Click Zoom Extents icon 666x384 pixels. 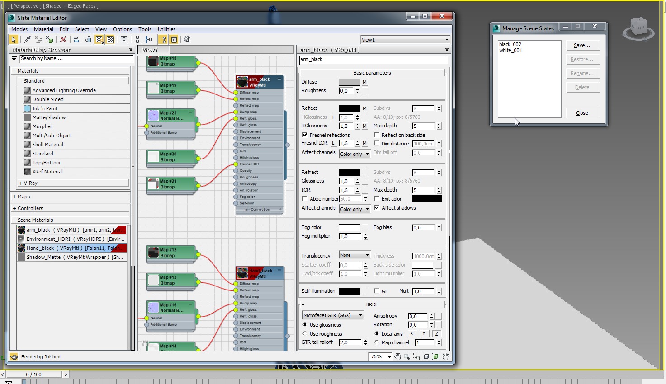tap(426, 357)
